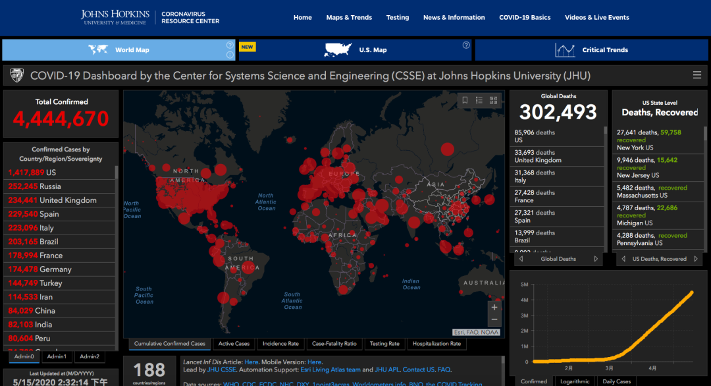Go to previous US Deaths, Recovered panel arrow
This screenshot has height=386, width=711.
click(623, 259)
